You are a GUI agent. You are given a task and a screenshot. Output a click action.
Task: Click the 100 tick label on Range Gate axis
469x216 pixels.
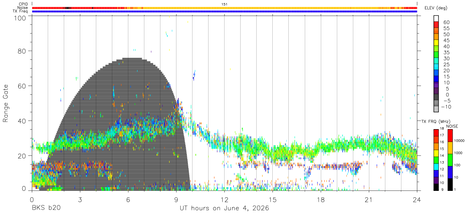tap(21, 18)
